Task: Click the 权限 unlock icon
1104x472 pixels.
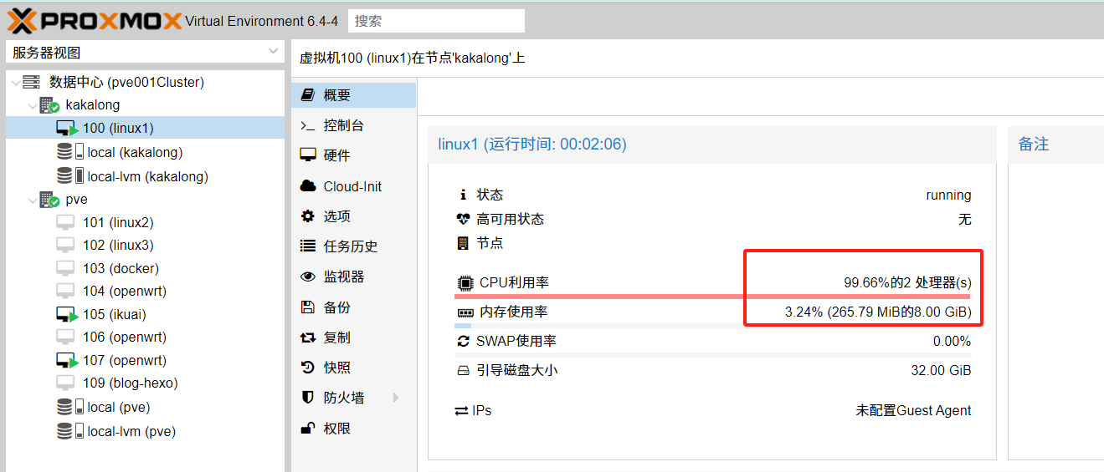Action: tap(308, 429)
